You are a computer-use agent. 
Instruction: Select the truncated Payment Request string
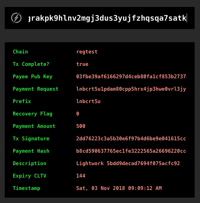pyautogui.click(x=131, y=89)
